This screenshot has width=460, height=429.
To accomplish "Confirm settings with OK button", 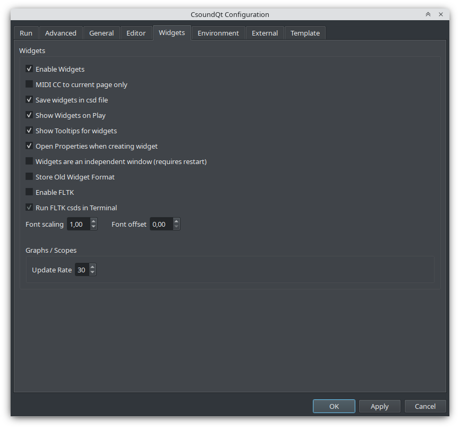I will coord(334,406).
